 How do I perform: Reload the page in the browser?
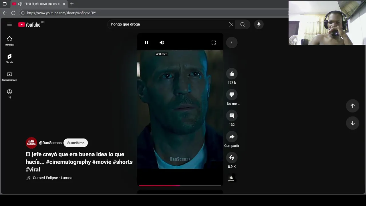13,13
